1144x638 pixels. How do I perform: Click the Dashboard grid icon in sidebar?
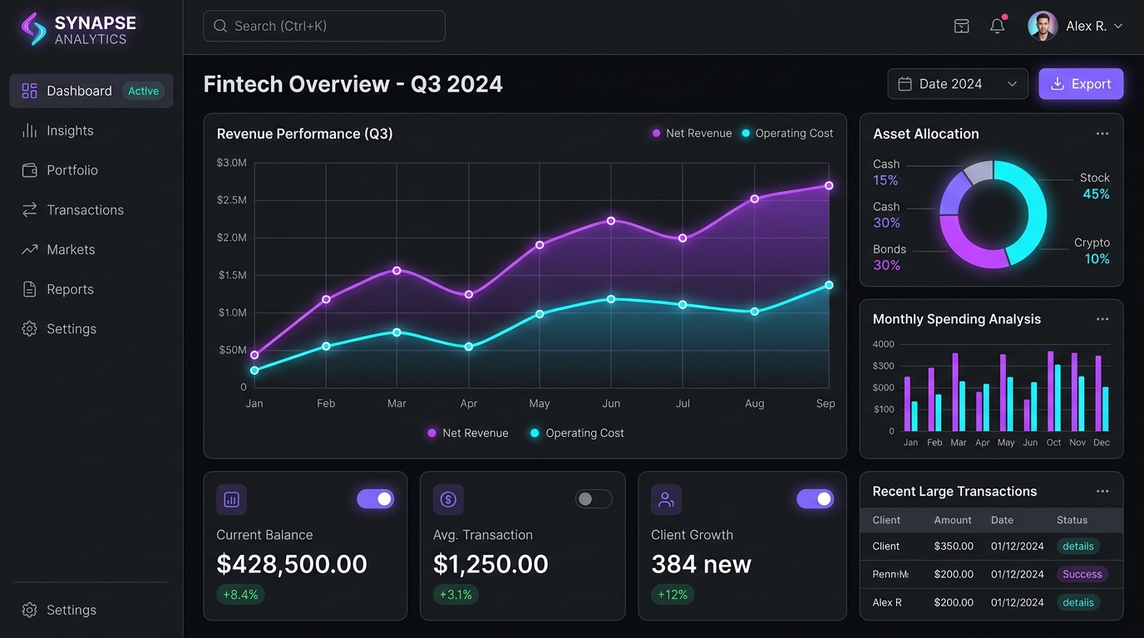pyautogui.click(x=29, y=91)
